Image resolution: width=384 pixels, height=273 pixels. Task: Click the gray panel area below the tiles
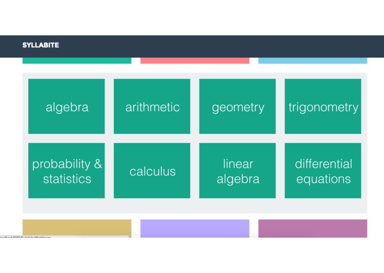click(x=194, y=206)
